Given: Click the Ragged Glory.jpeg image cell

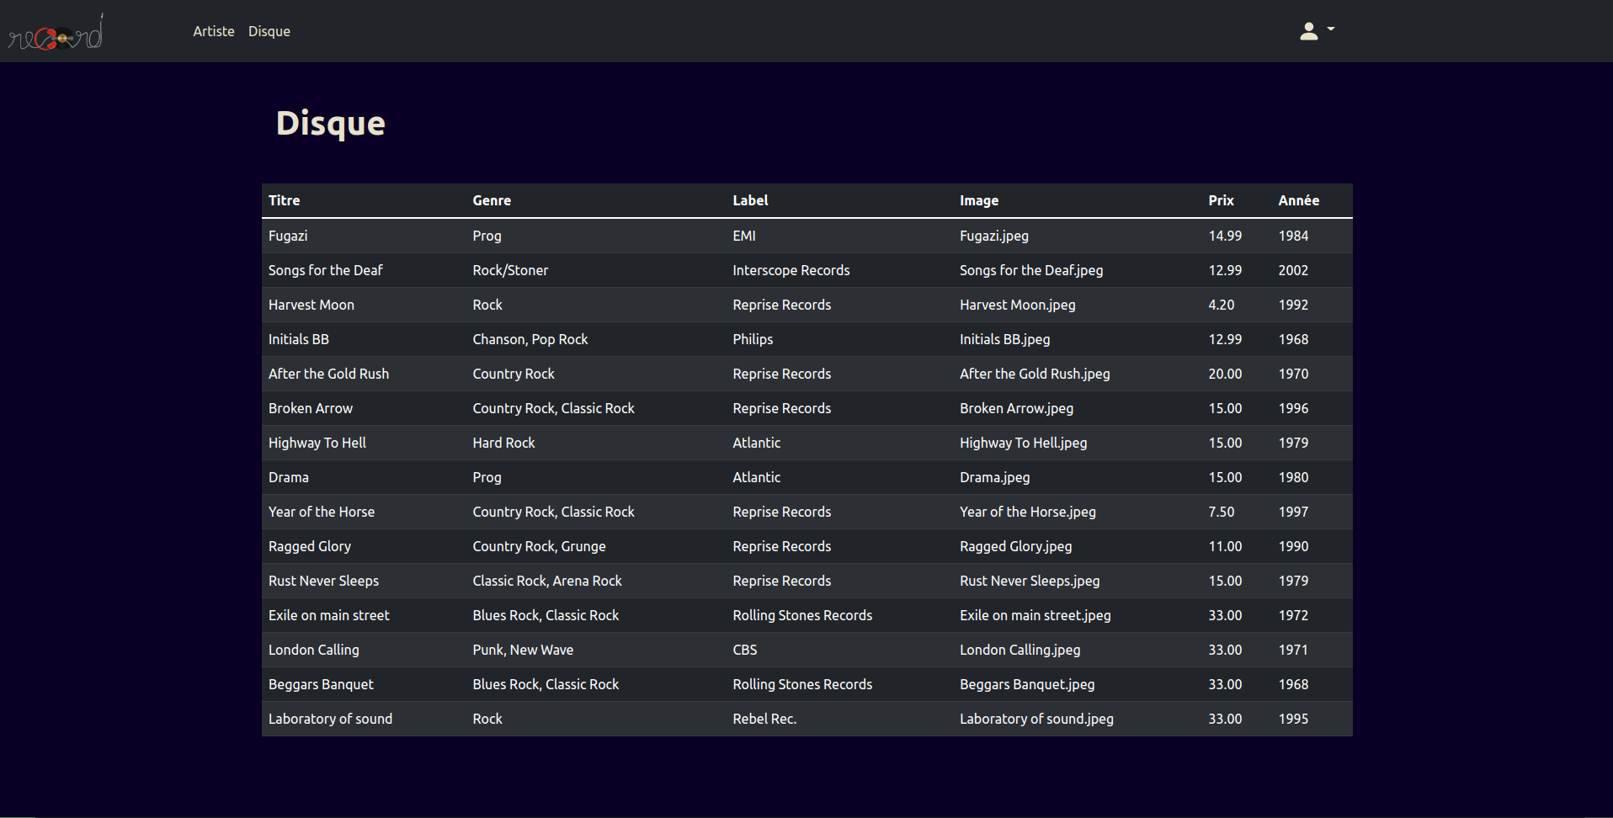Looking at the screenshot, I should coord(1016,546).
